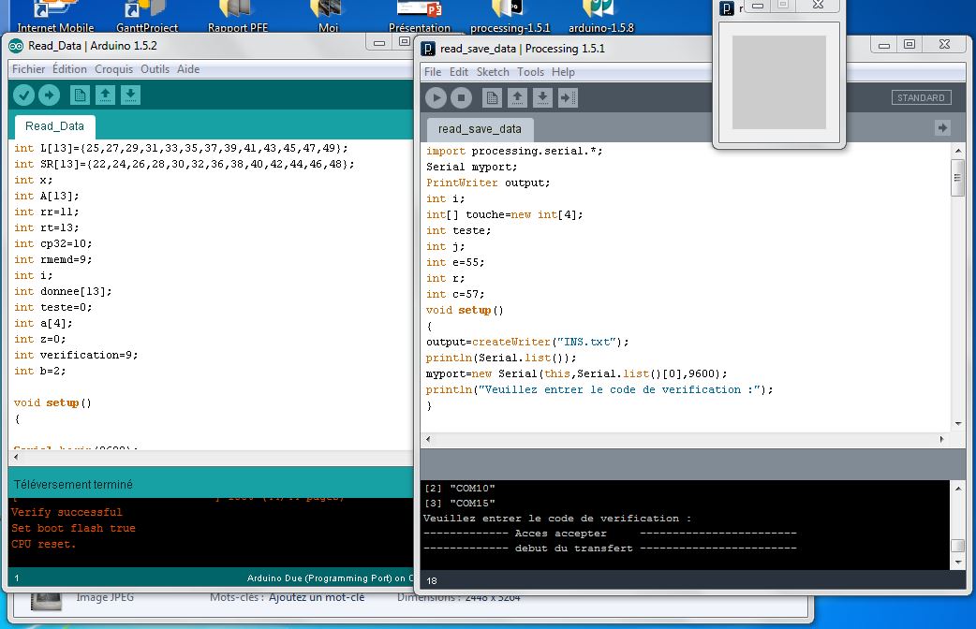Image resolution: width=976 pixels, height=629 pixels.
Task: Select the Read_Data tab in Arduino
Action: pyautogui.click(x=54, y=126)
